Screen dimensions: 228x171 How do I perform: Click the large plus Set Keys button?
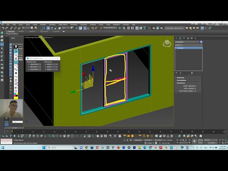coord(194,141)
